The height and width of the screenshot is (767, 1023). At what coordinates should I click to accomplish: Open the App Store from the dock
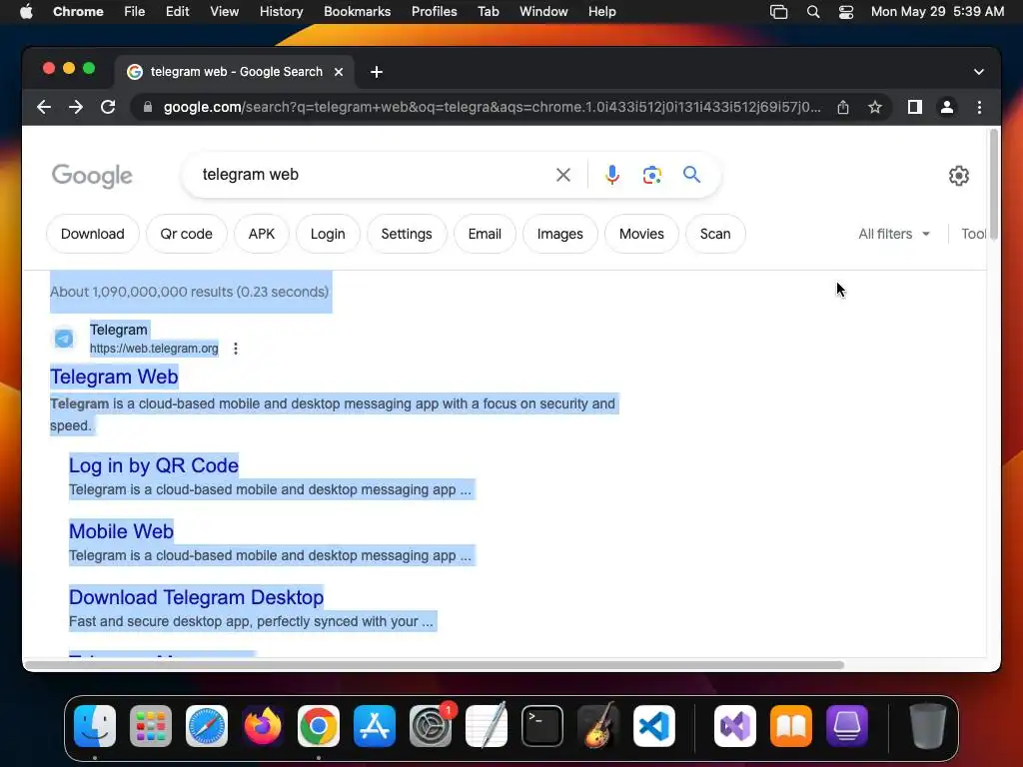[375, 726]
